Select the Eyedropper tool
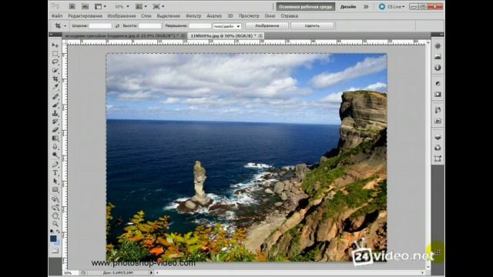Viewport: 493px width, 277px height. pyautogui.click(x=55, y=87)
